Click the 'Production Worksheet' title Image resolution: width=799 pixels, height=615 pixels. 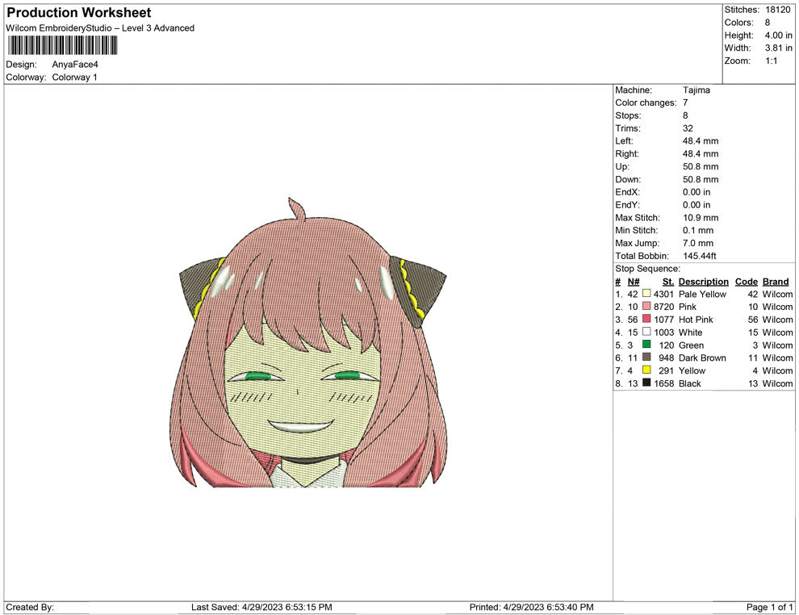click(x=79, y=13)
